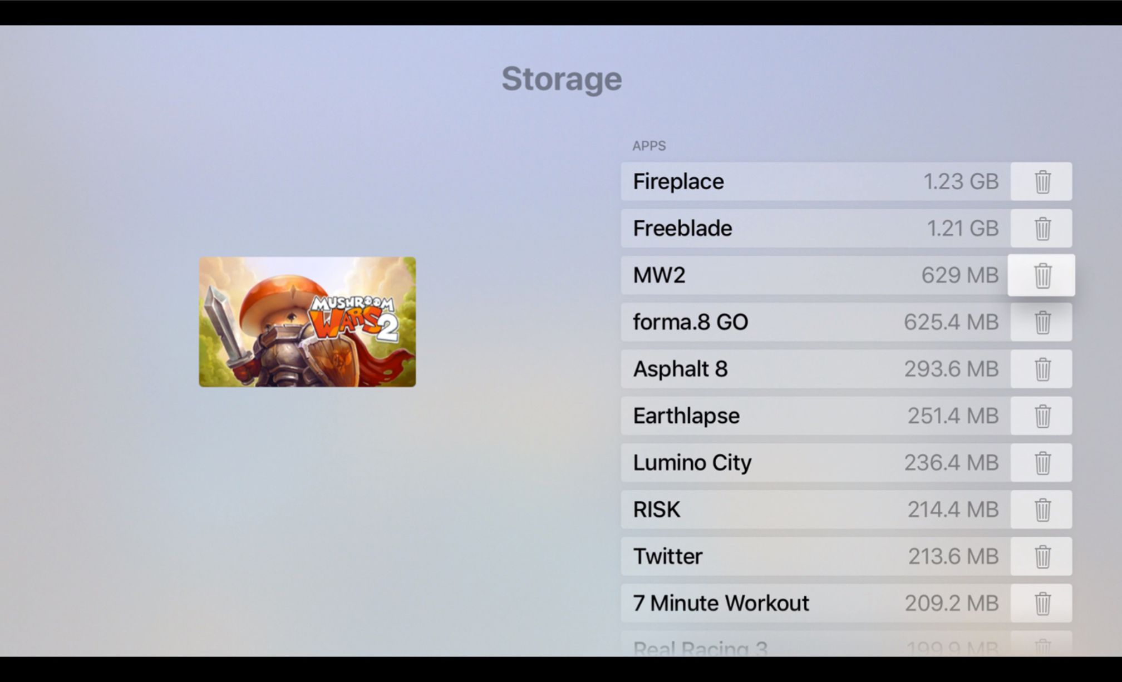Click the 236.4 MB size value

click(x=952, y=462)
